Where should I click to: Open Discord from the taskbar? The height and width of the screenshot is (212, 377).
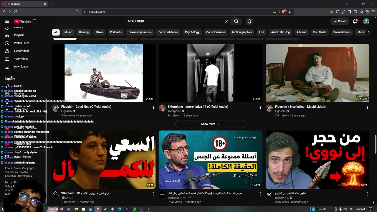point(113,209)
